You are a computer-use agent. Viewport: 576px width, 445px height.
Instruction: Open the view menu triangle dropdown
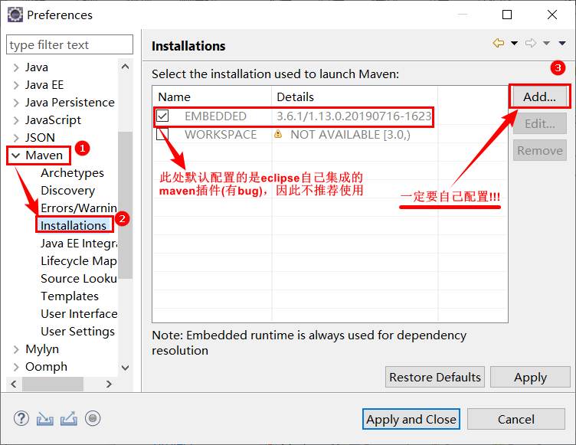point(562,44)
